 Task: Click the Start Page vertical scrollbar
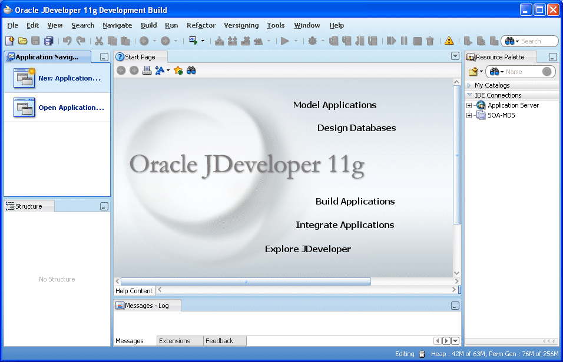[457, 155]
